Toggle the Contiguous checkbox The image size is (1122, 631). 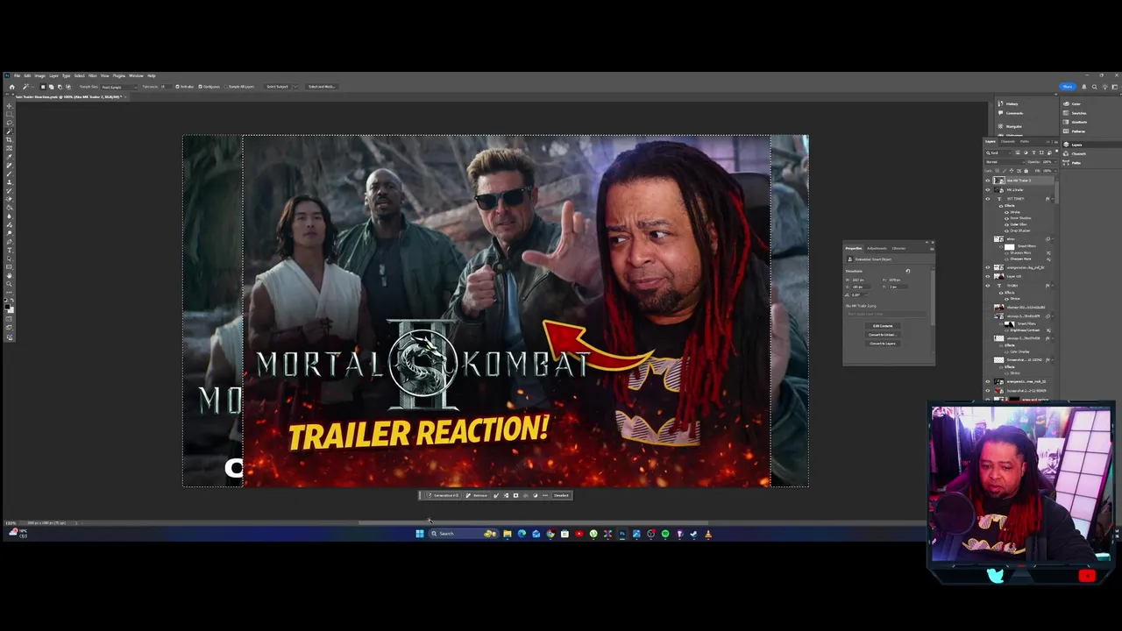pos(200,87)
